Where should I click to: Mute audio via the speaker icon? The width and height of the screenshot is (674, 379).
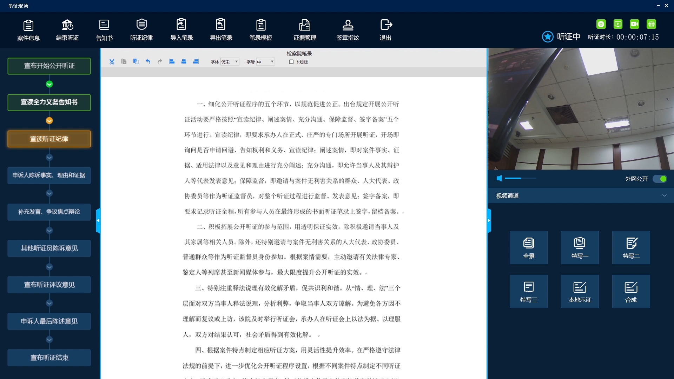coord(500,178)
